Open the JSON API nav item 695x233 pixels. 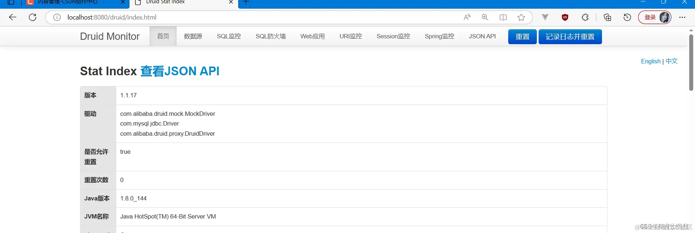click(x=482, y=36)
